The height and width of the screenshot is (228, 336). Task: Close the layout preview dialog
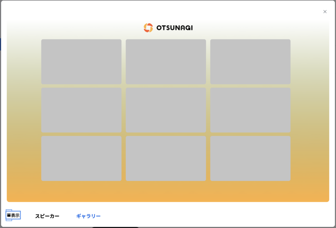tap(325, 12)
